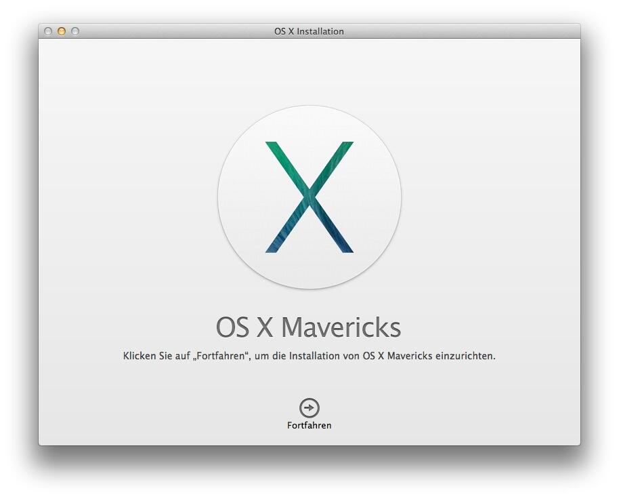Minimize the OS X Installation window
The image size is (619, 499).
click(x=62, y=31)
